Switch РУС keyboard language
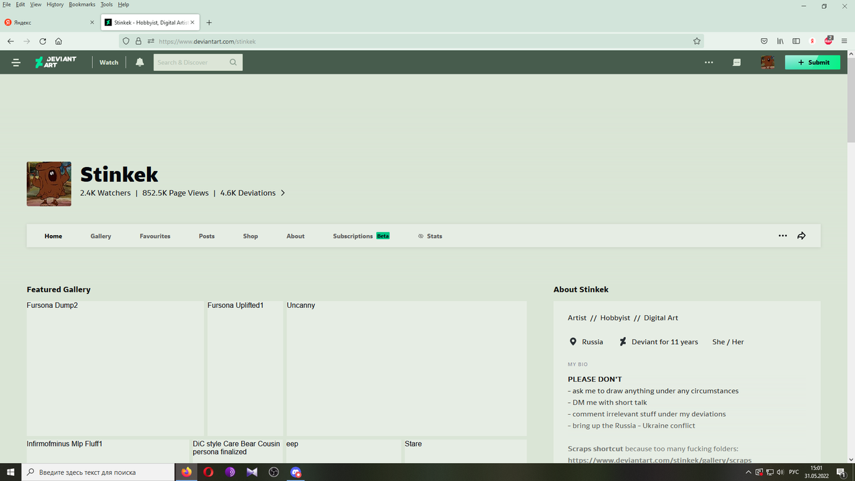Image resolution: width=855 pixels, height=481 pixels. pos(794,472)
